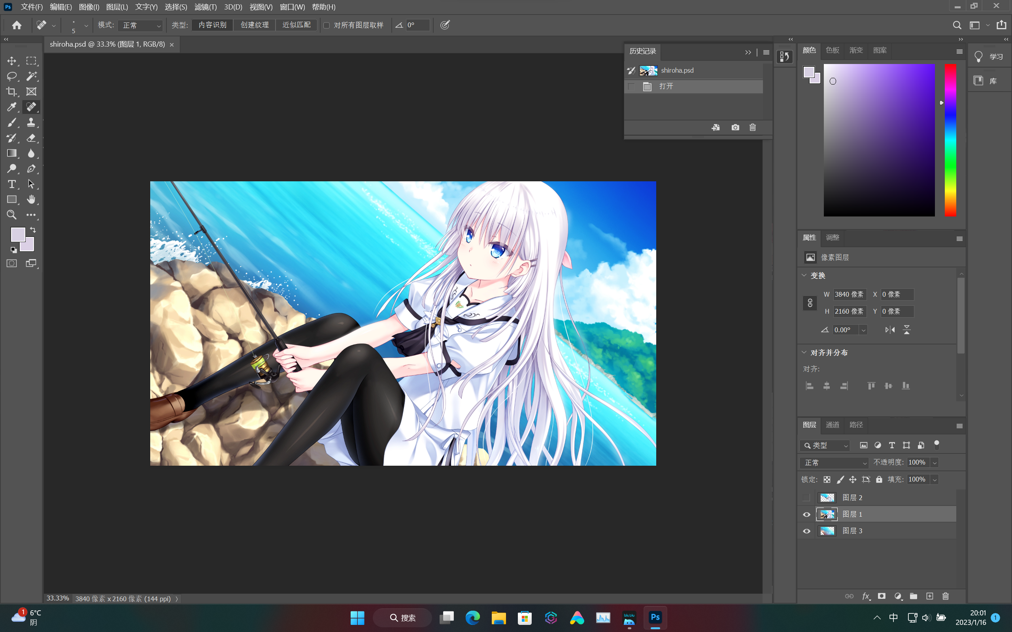Collapse the 对齐并分布 section
The height and width of the screenshot is (632, 1012).
pyautogui.click(x=804, y=352)
